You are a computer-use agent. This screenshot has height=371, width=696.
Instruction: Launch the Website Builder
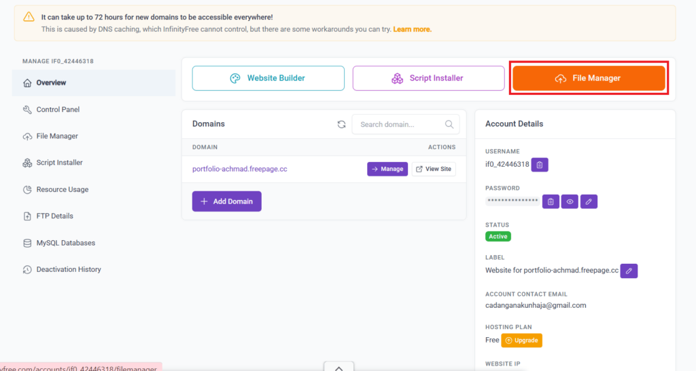(x=268, y=79)
